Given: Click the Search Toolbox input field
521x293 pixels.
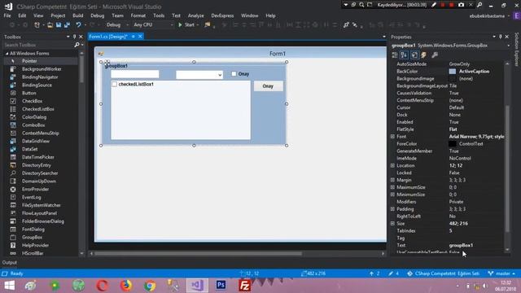Looking at the screenshot, I should click(x=38, y=45).
